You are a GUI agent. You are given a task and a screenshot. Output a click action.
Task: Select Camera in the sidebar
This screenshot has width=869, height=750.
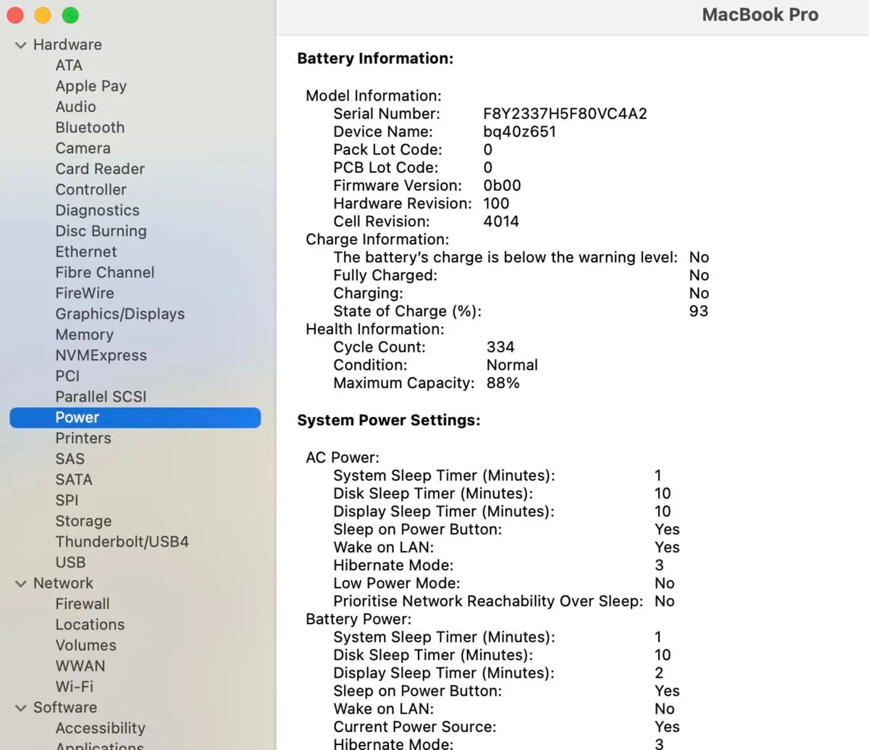coord(83,148)
